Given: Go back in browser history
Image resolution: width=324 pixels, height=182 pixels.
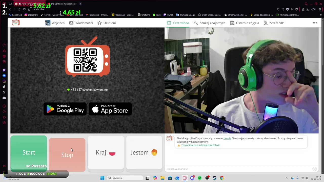Looking at the screenshot, I should [x=10, y=9].
